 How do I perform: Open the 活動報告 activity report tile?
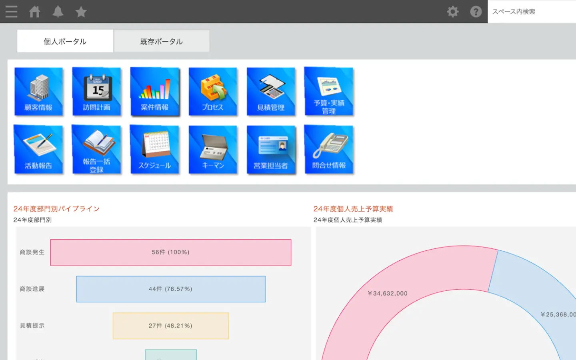[38, 150]
